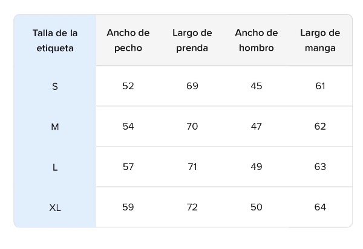Click the 'Talla de la etiqueta' header cell
363x249 pixels.
[55, 40]
